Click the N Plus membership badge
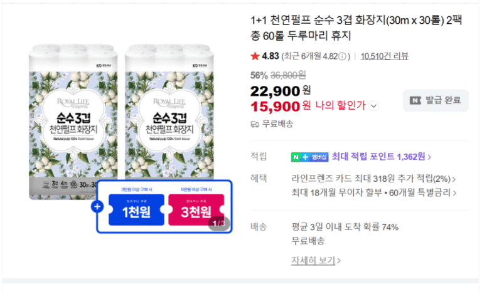The image size is (482, 294). click(309, 157)
